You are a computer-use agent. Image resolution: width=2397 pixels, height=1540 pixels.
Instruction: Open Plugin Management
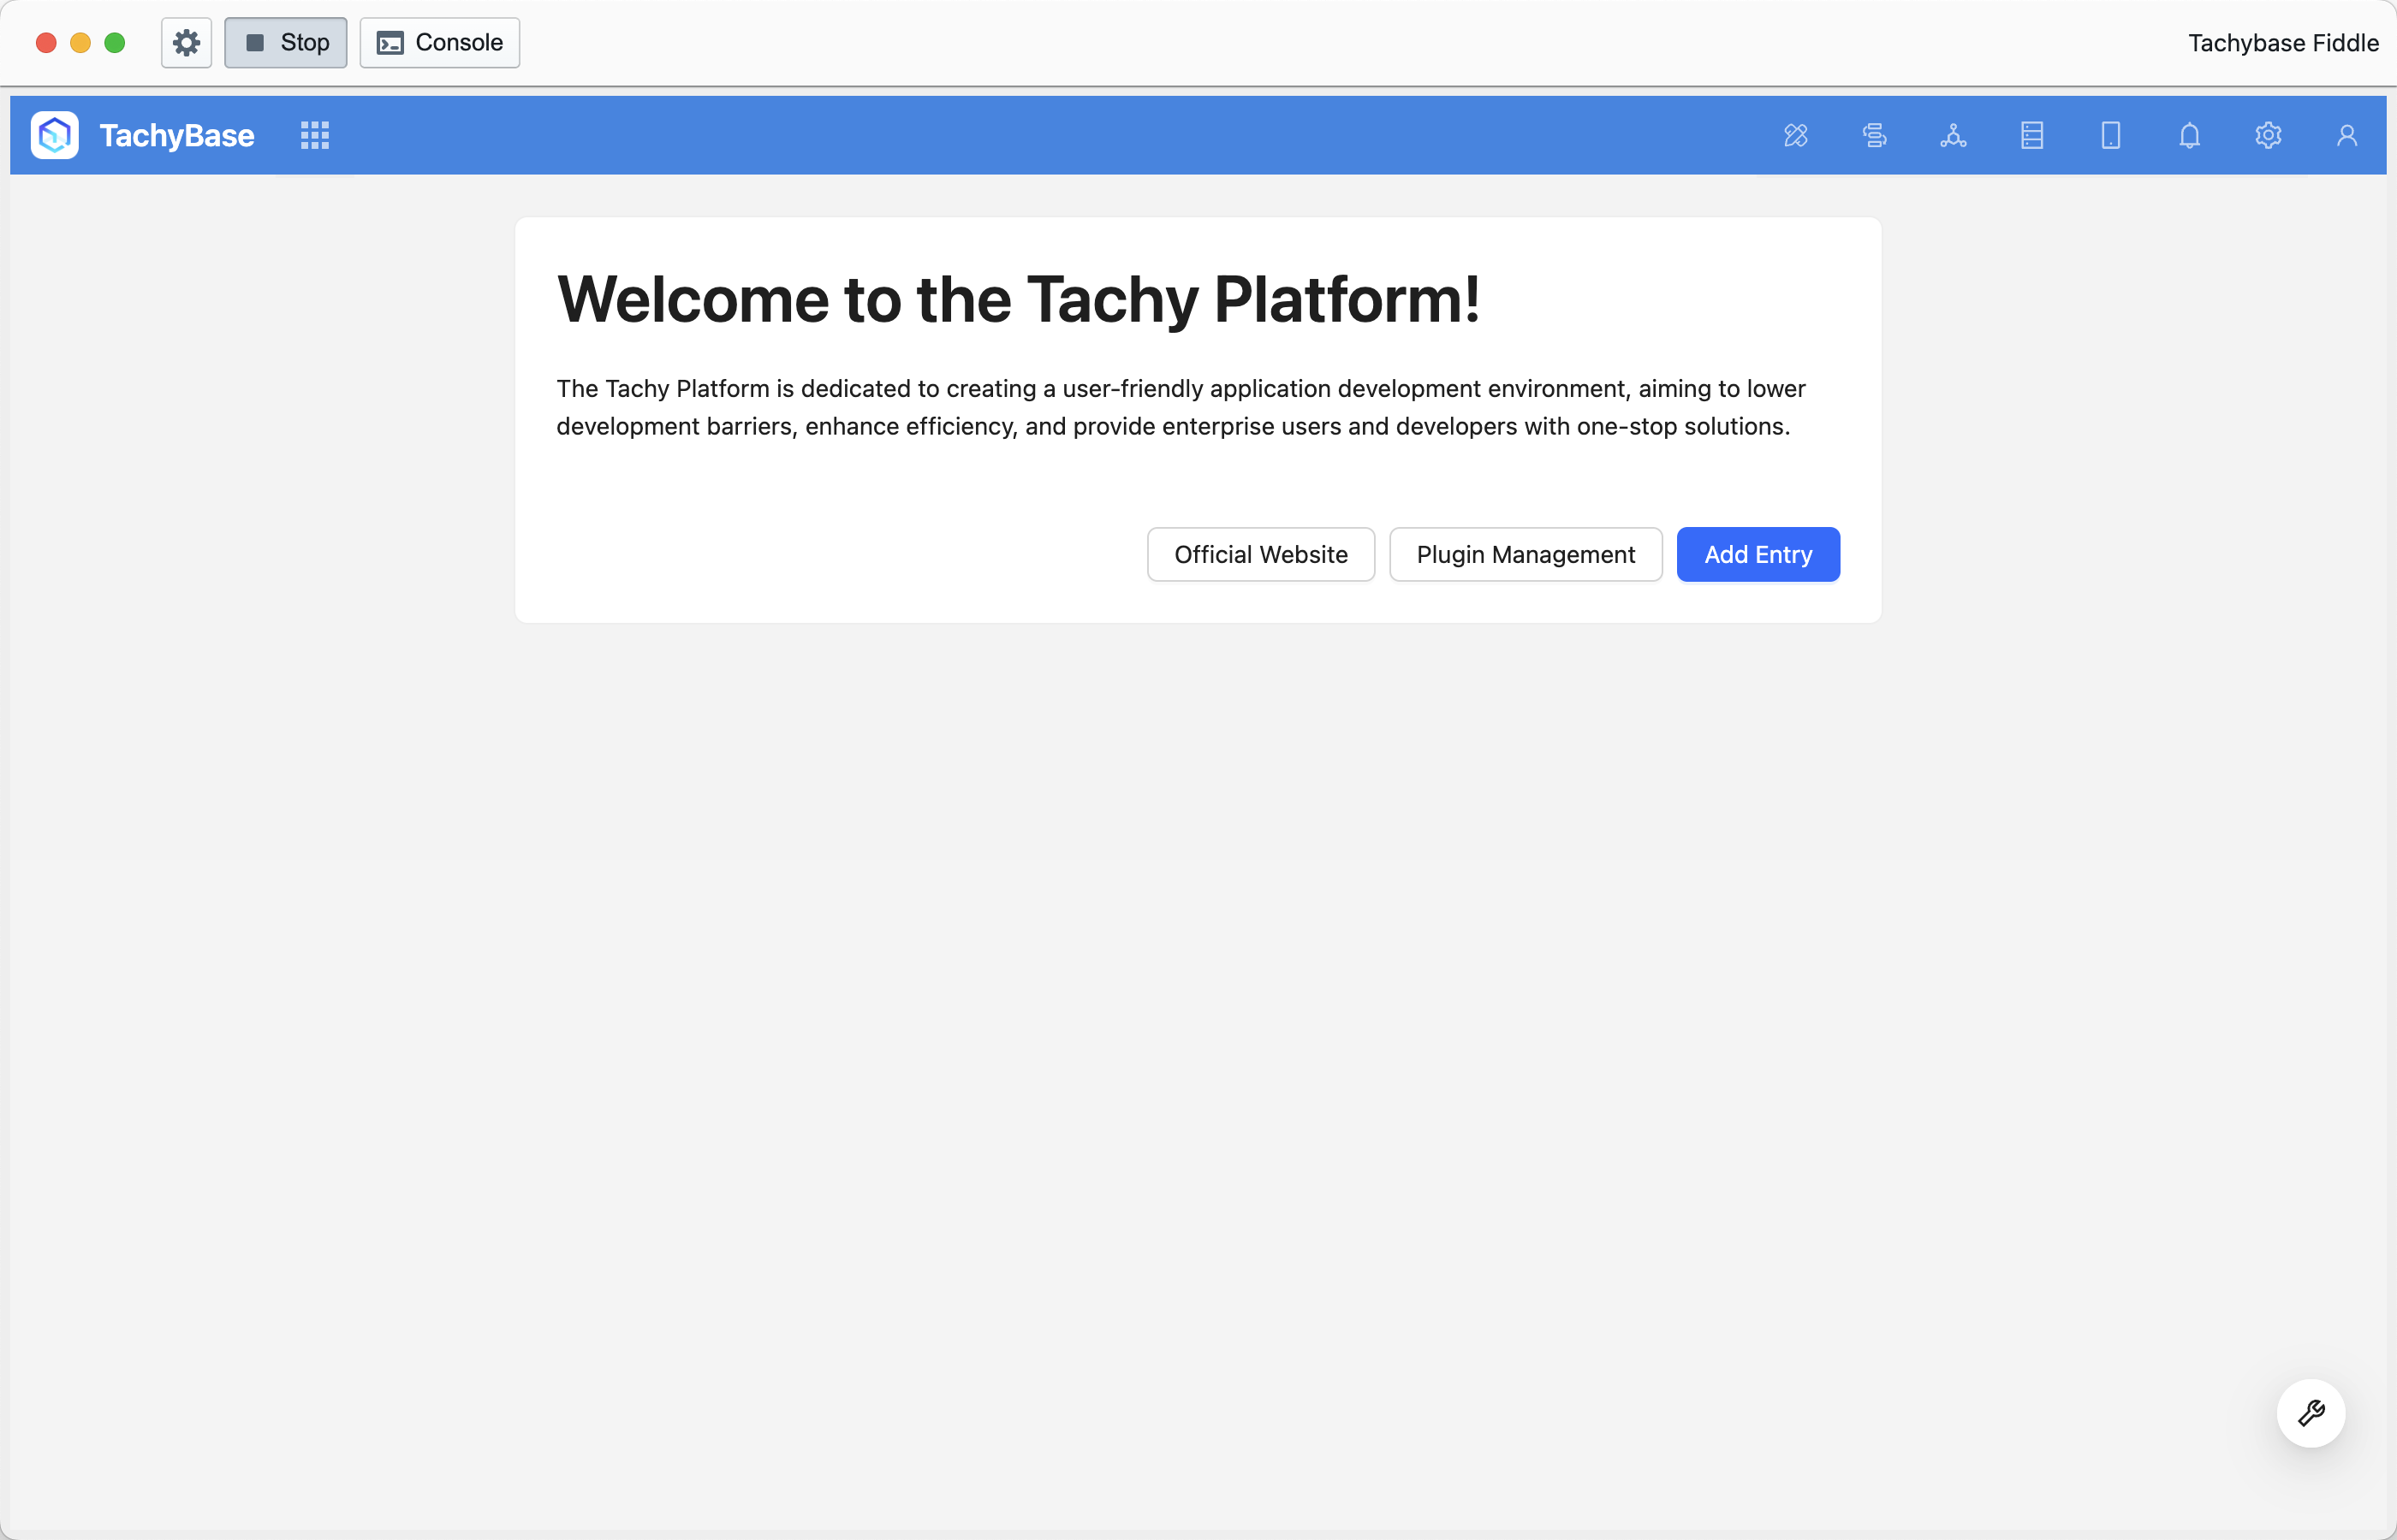click(1525, 554)
